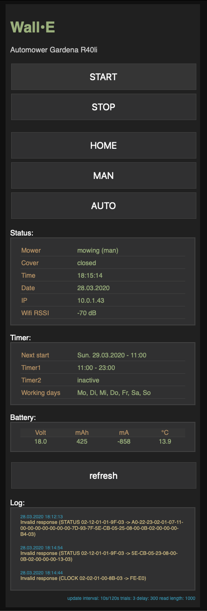Viewport: 207px width, 611px height.
Task: Click the Working days list value
Action: click(x=114, y=393)
